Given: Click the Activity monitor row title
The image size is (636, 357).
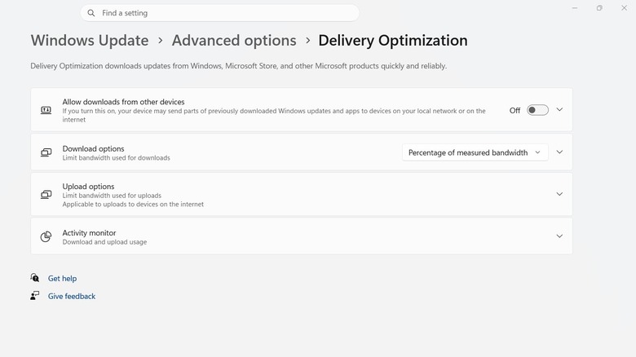Looking at the screenshot, I should [89, 233].
